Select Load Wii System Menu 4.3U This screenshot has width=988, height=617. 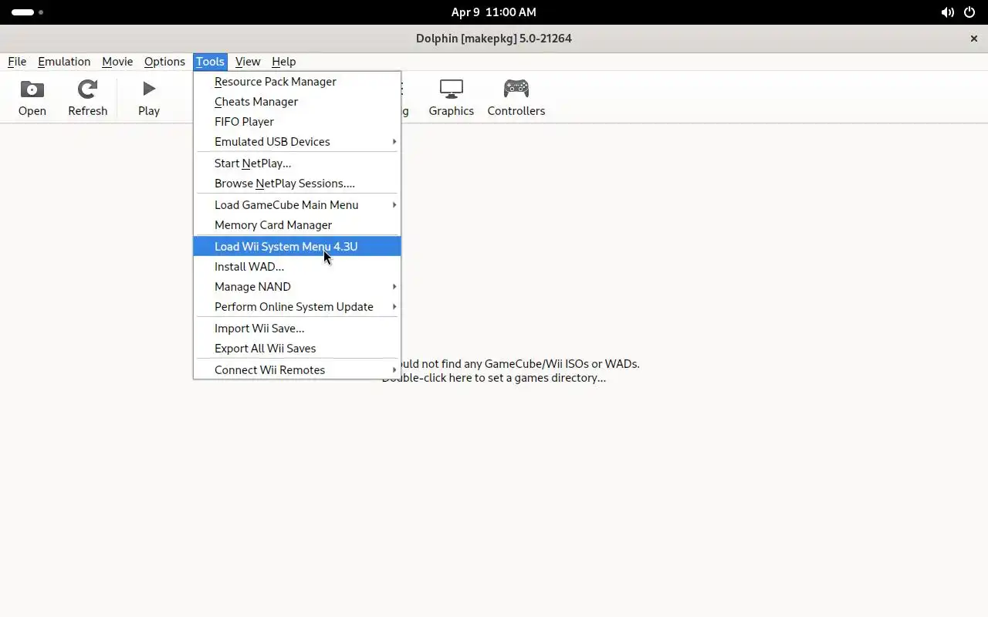point(297,247)
